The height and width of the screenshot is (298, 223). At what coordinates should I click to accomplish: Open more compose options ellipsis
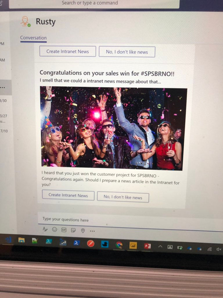click(x=92, y=231)
